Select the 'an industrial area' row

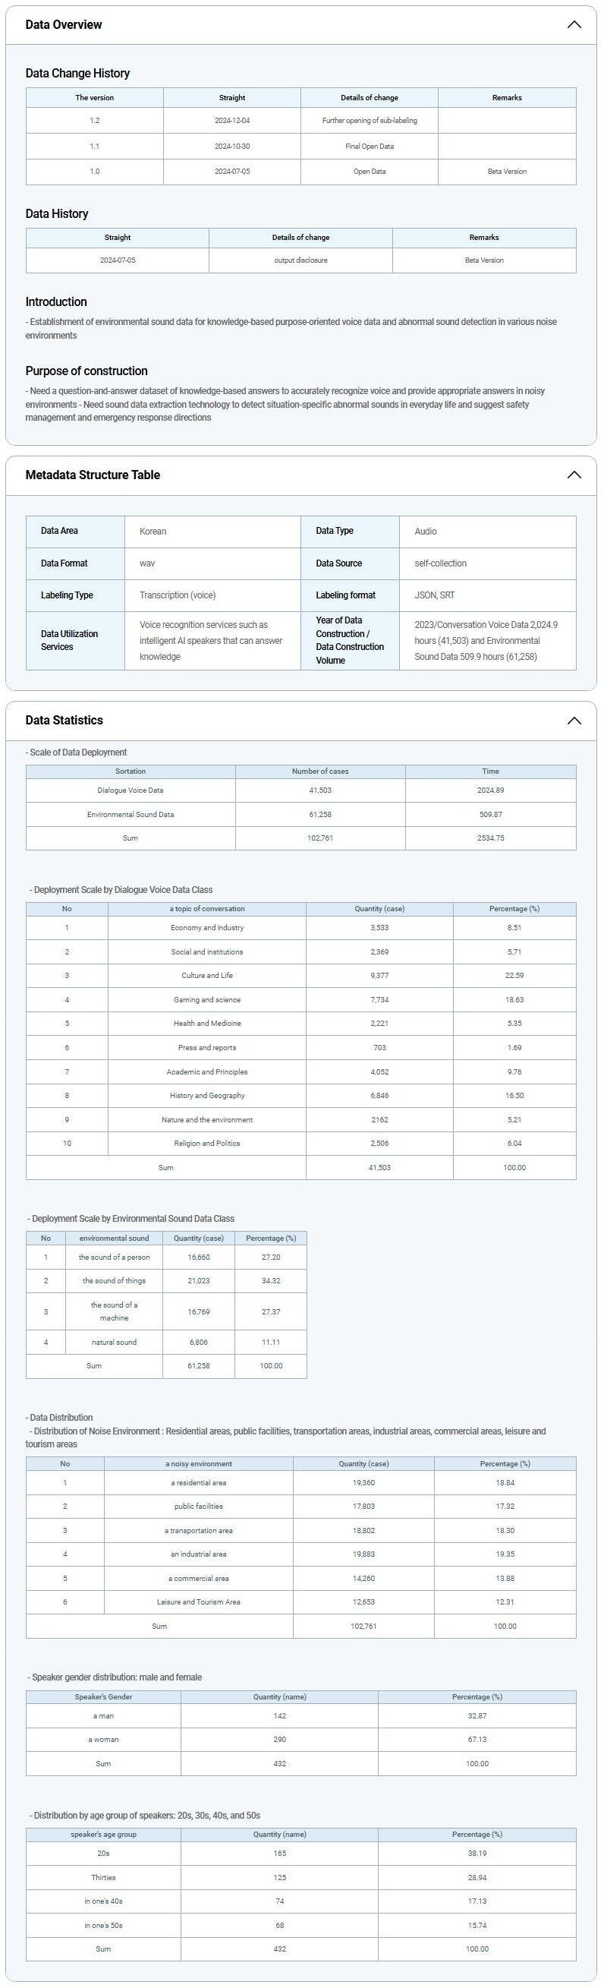point(198,1554)
